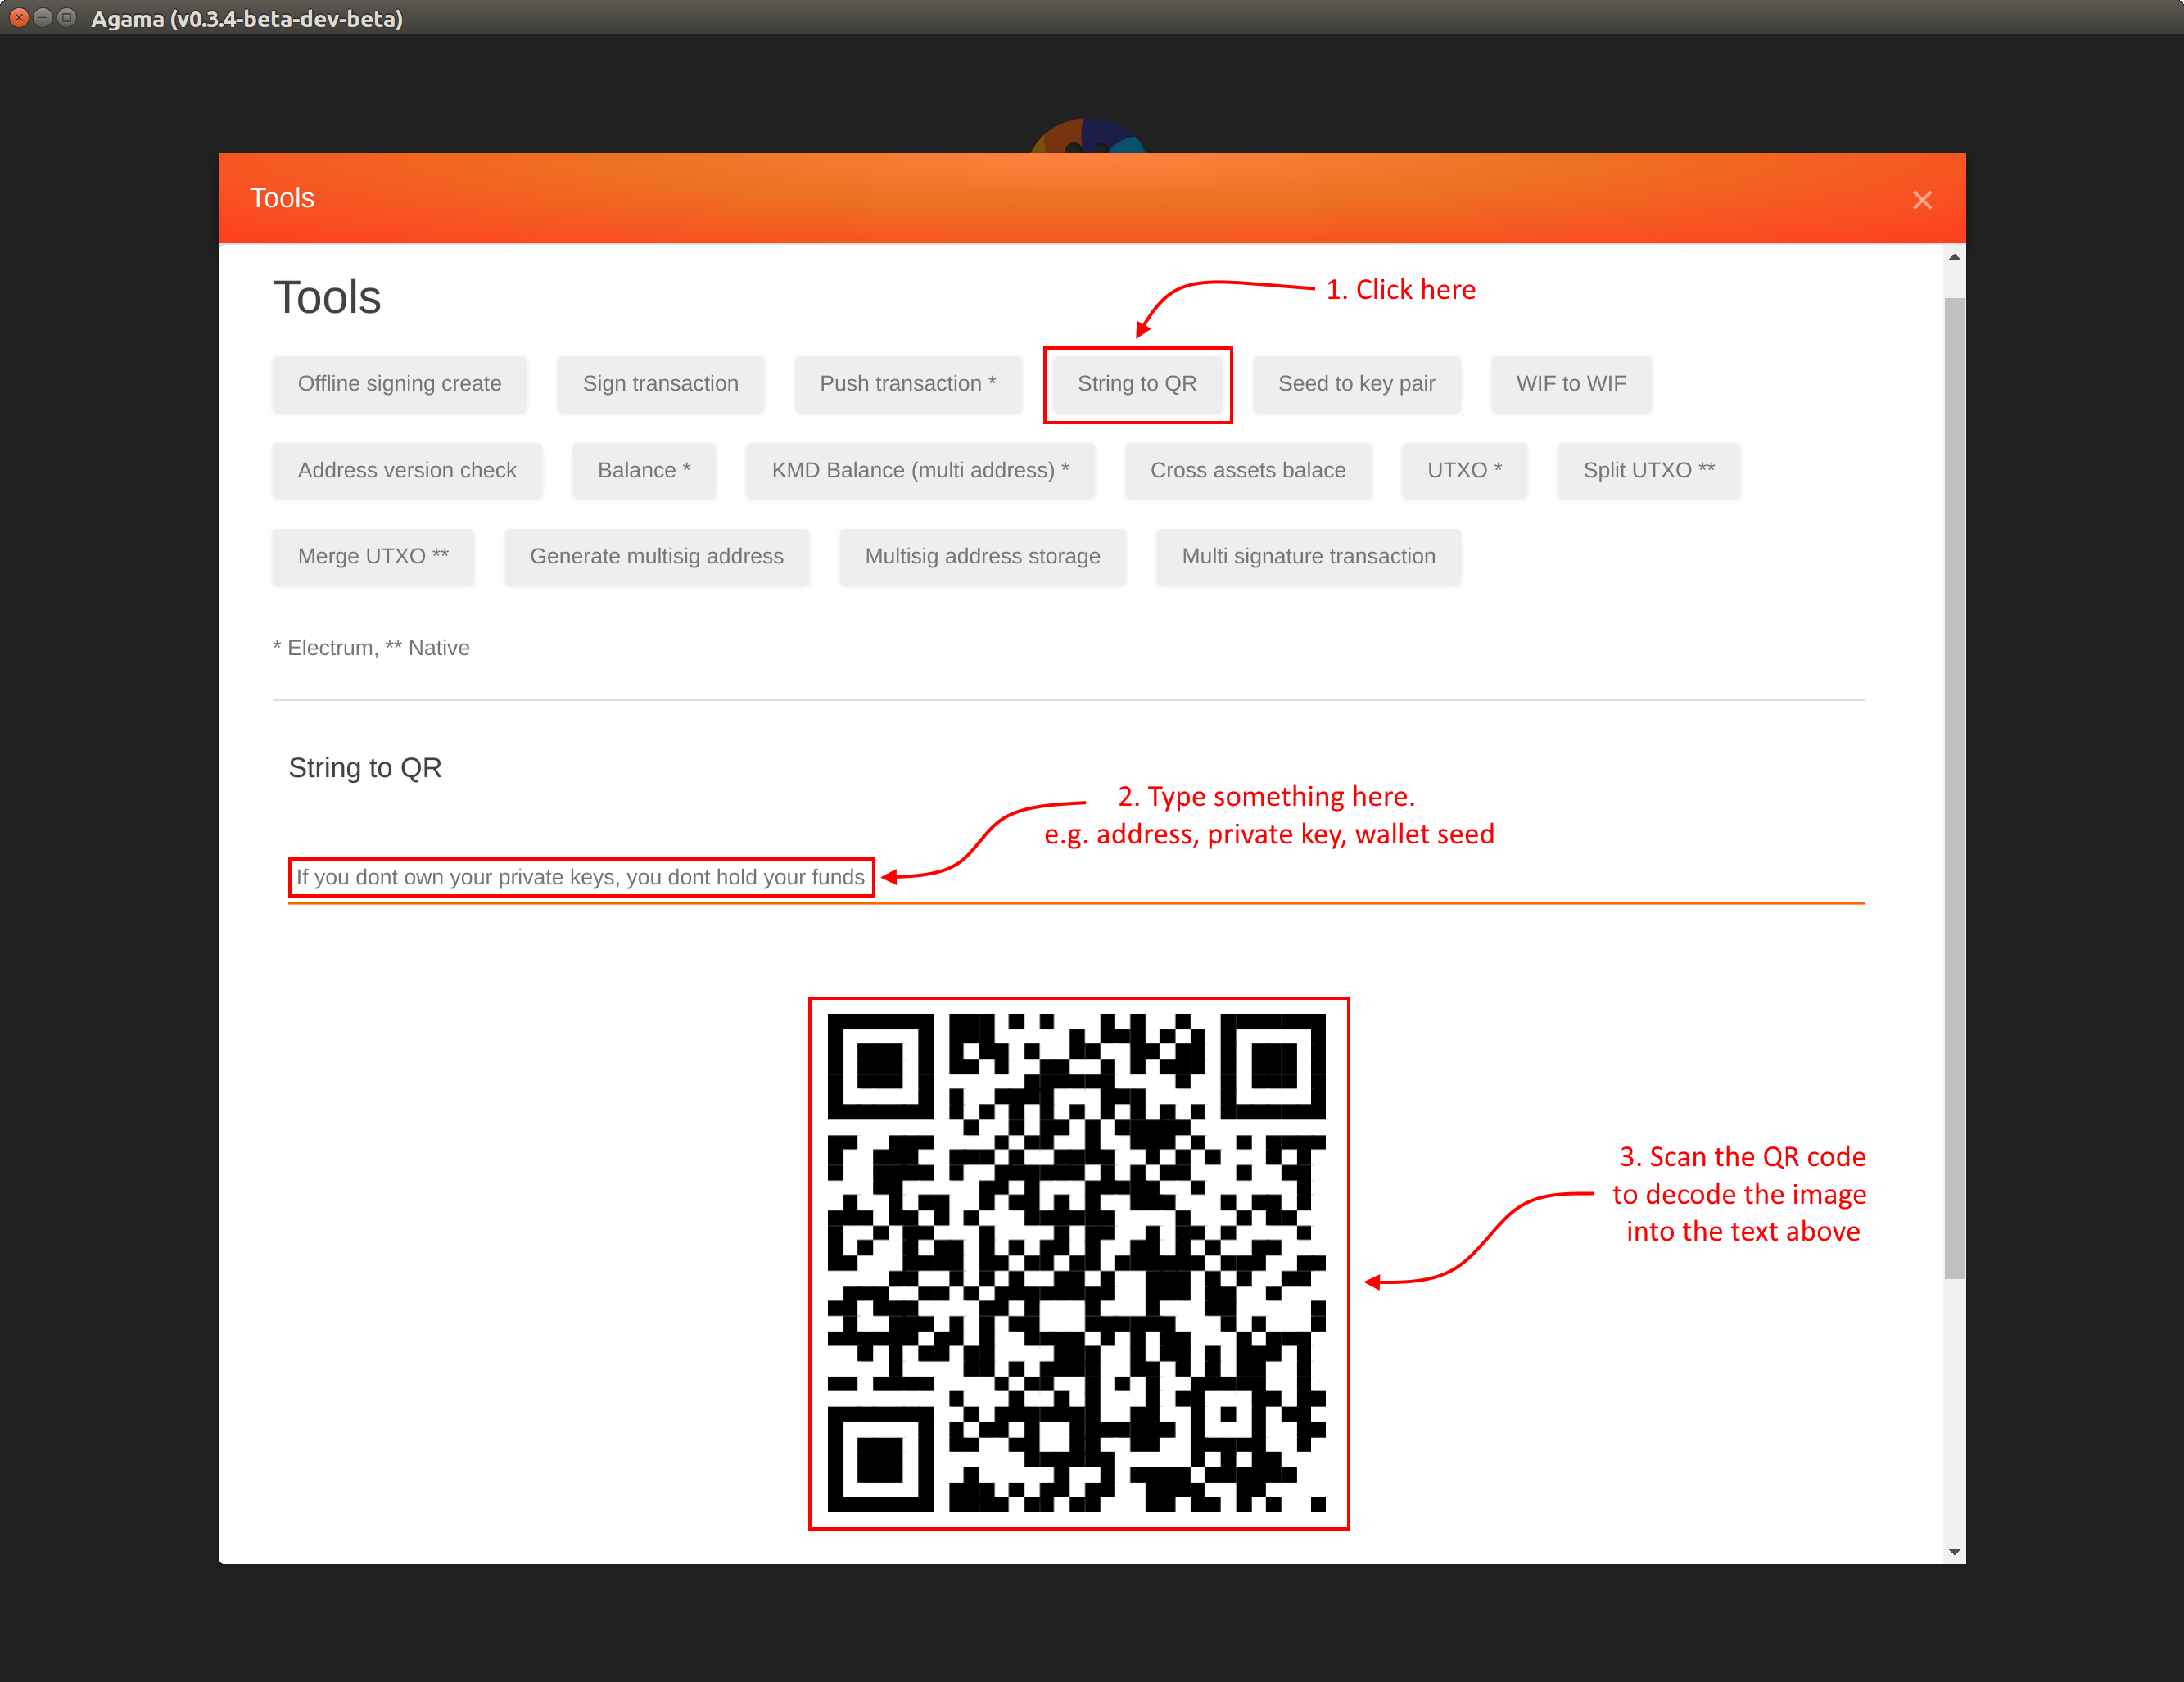Screen dimensions: 2184x1682
Task: Open the Push transaction tool
Action: [x=907, y=384]
